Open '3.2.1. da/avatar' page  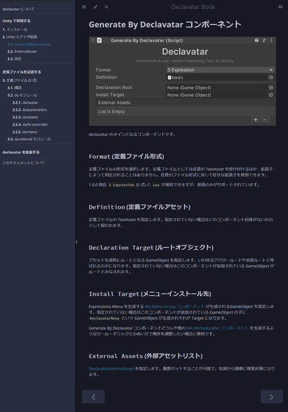[x=25, y=102]
